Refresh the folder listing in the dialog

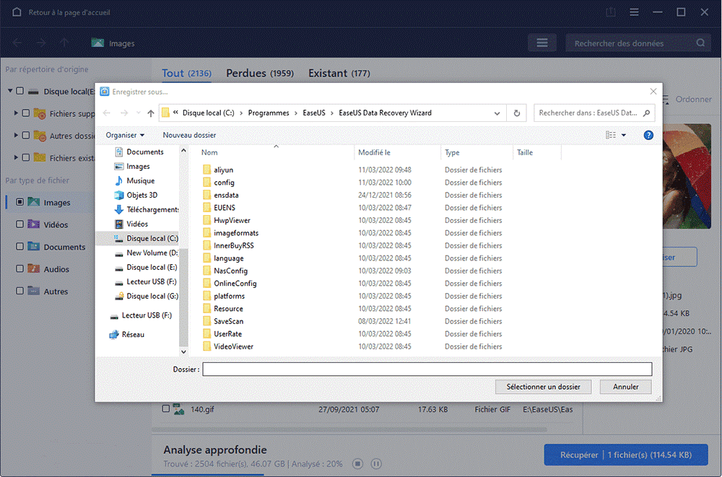coord(517,113)
